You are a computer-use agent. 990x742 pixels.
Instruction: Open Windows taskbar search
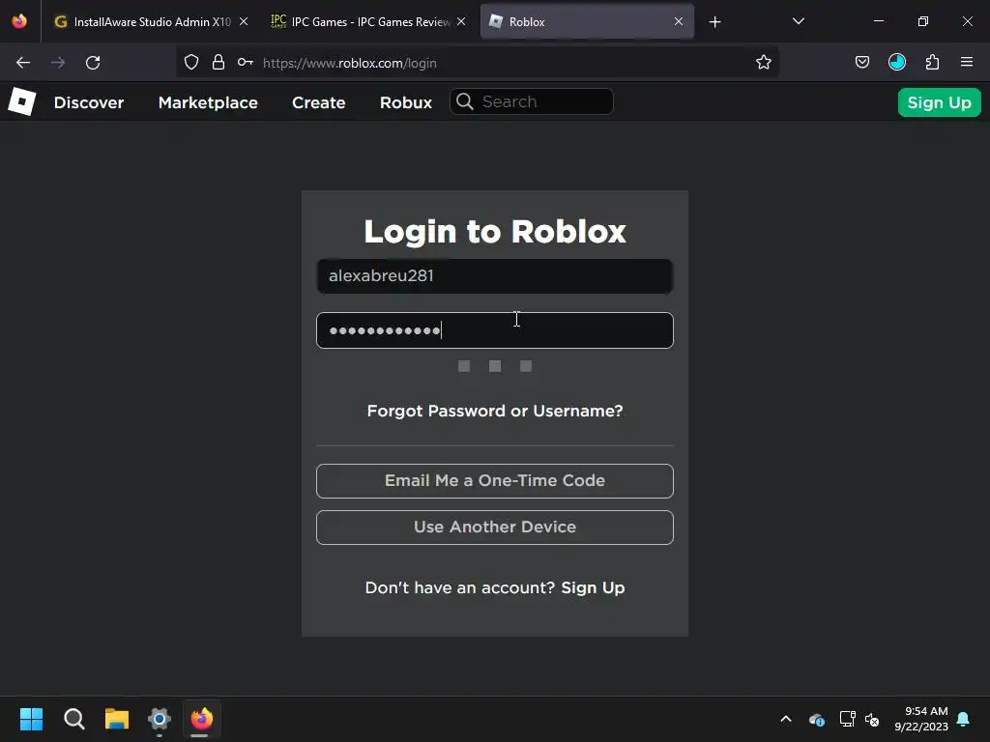click(x=73, y=719)
